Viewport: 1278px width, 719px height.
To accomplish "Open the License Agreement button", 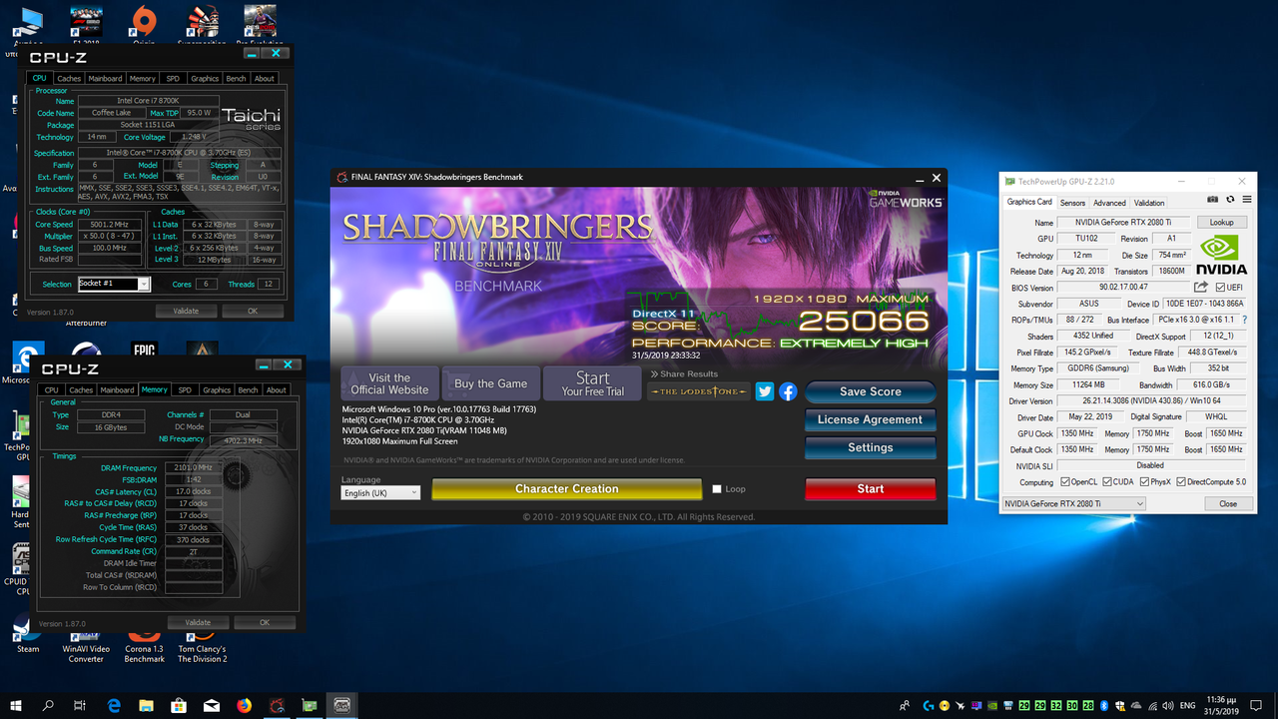I will coord(870,419).
